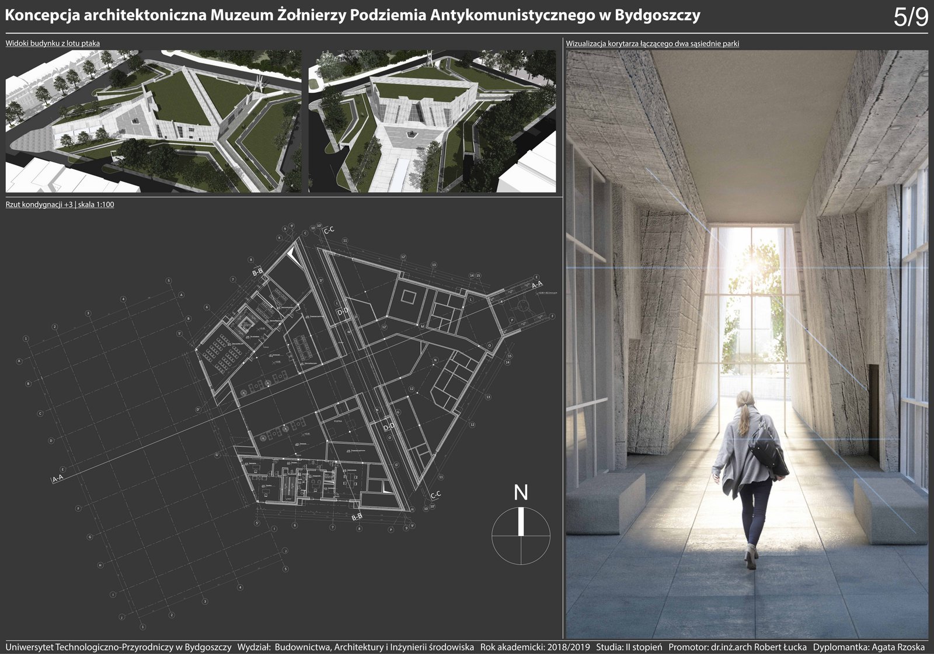Click the B-B section marker at plan bottom
Screen dimensions: 934x654
click(357, 517)
